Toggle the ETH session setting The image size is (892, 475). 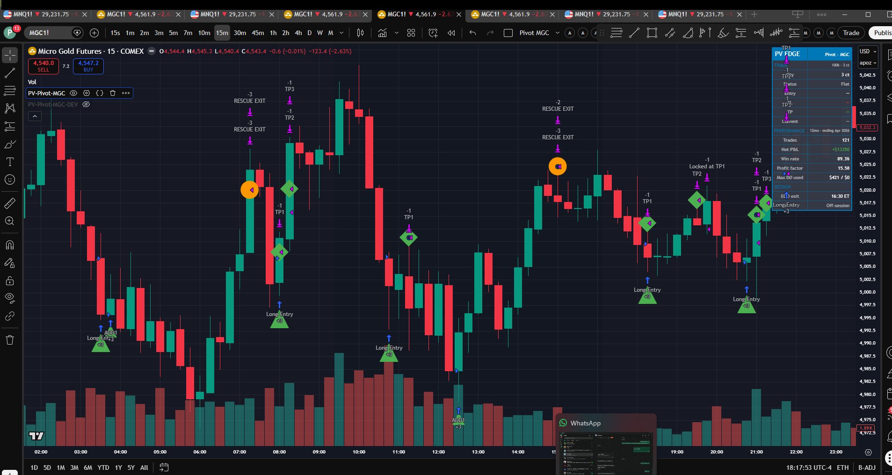tap(843, 468)
